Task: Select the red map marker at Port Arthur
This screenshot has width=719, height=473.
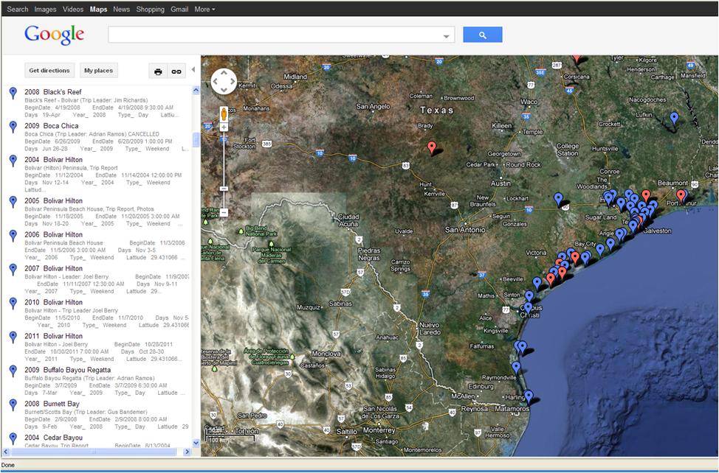Action: tap(681, 196)
